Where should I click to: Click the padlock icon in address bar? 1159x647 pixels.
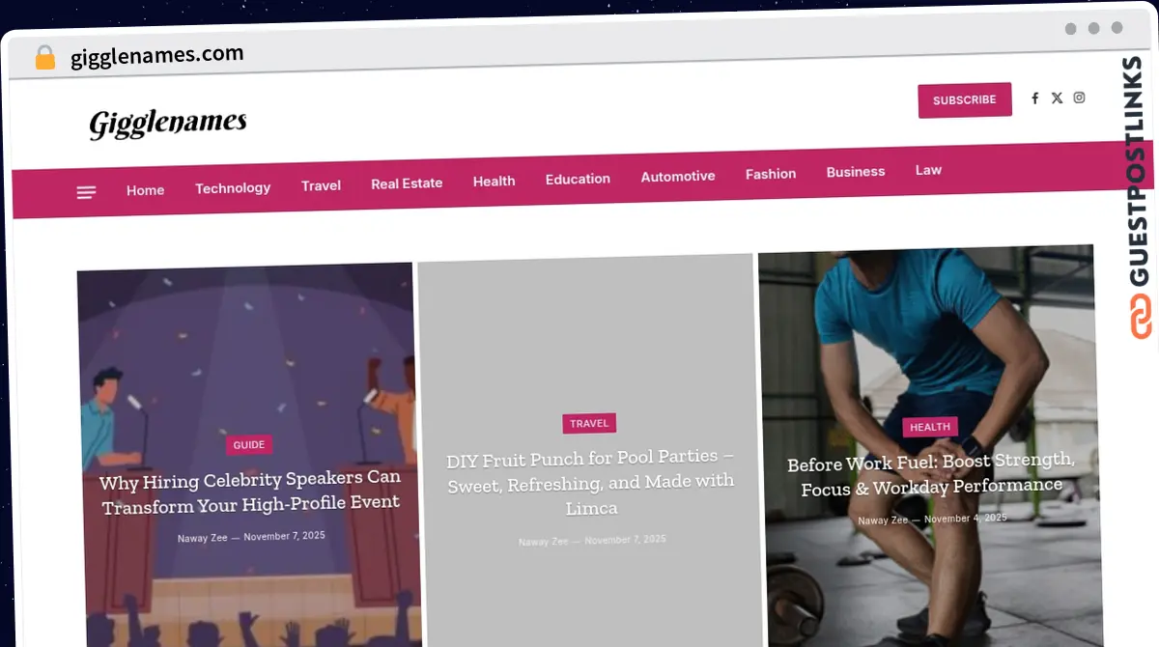click(x=44, y=58)
